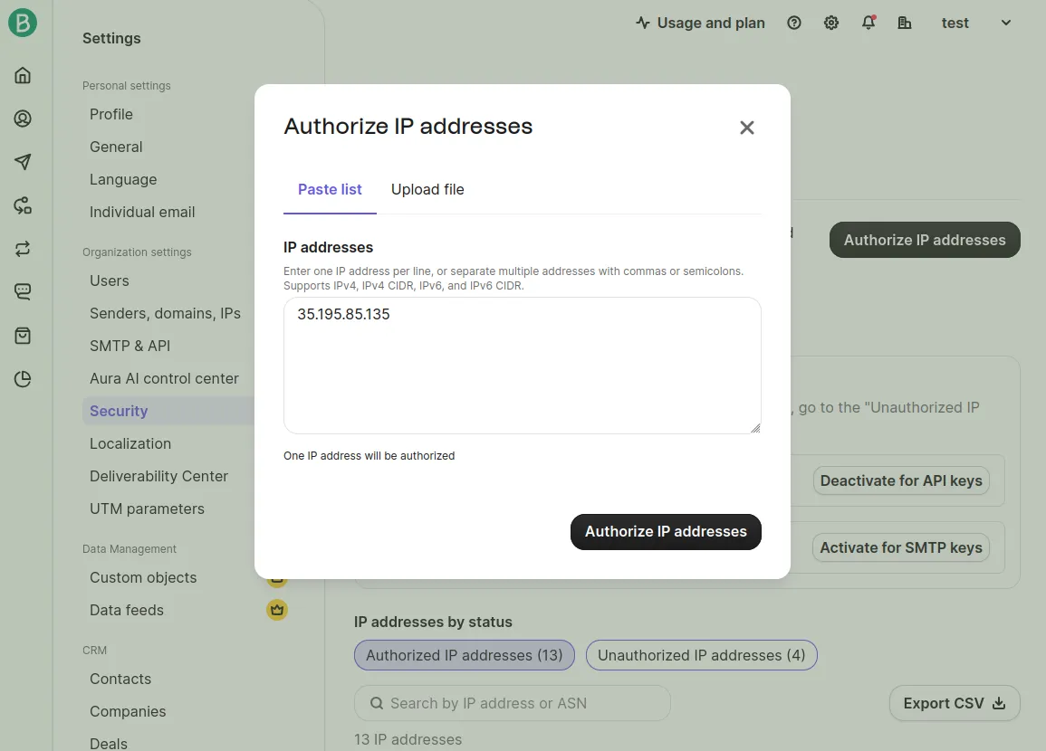Switch to the Paste list tab
Viewport: 1046px width, 751px height.
(x=330, y=190)
